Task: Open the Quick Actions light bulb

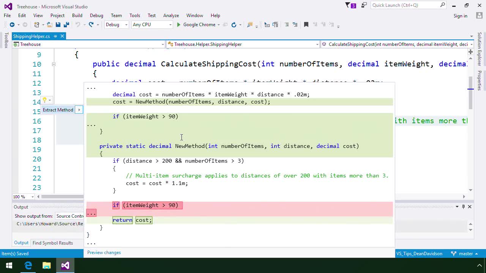Action: tap(44, 100)
